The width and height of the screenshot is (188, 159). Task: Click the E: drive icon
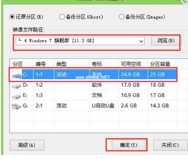point(16,96)
